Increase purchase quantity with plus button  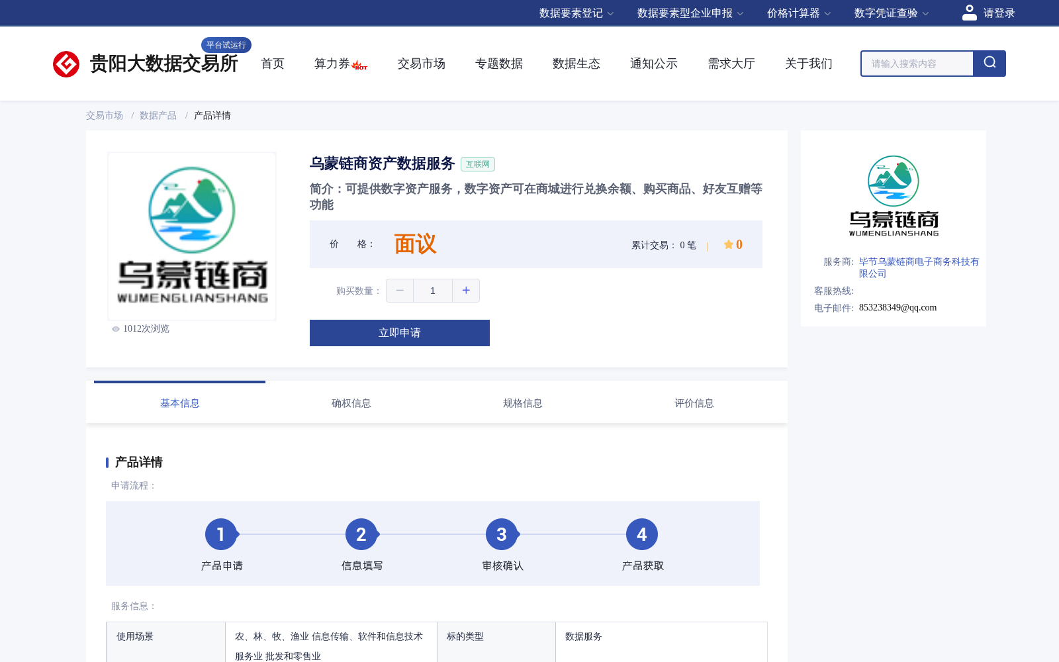click(x=466, y=291)
